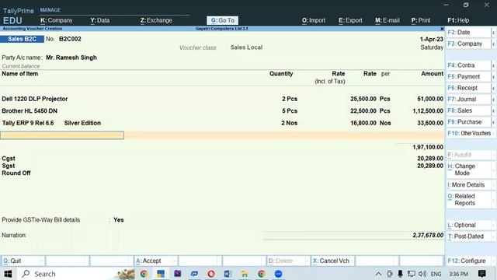This screenshot has width=497, height=280.
Task: Select Brother HL 5450 DN item row
Action: pyautogui.click(x=222, y=111)
